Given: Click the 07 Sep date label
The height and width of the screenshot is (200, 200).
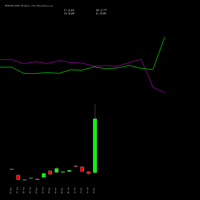Looking at the screenshot, I should 11,190.
